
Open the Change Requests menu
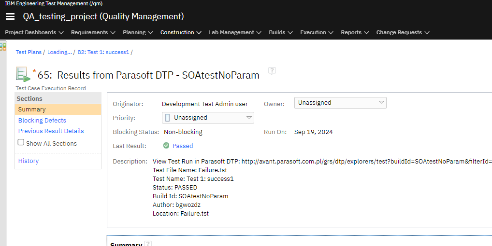403,32
